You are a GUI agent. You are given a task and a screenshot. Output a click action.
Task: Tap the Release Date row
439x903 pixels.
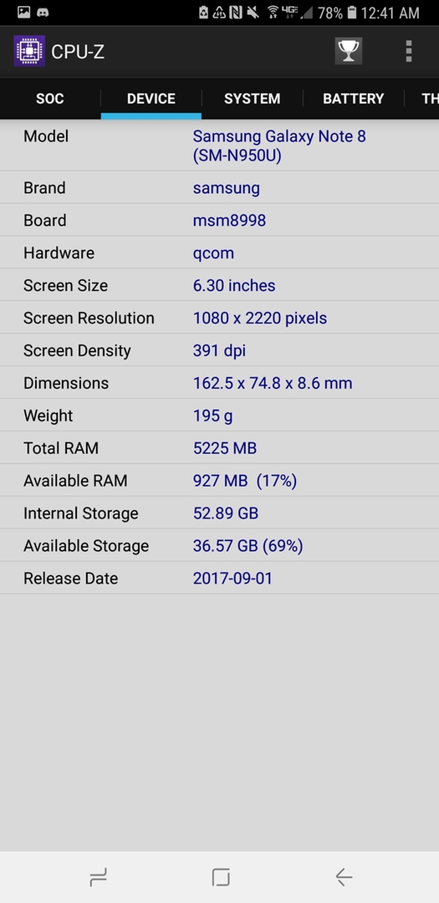tap(219, 579)
